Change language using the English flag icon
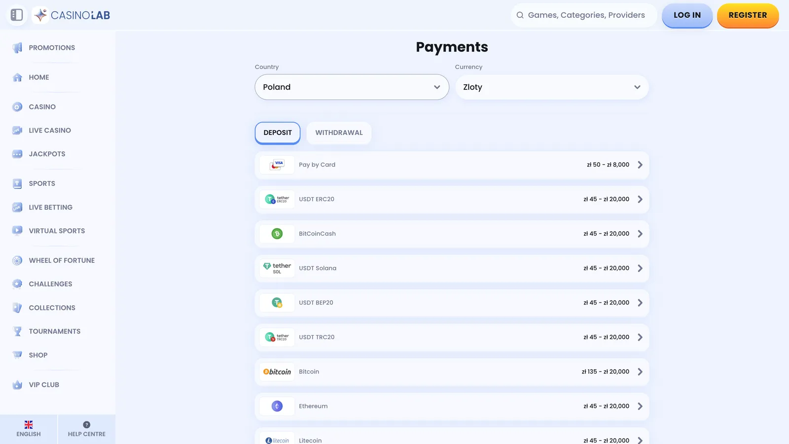Screen dimensions: 789x444 click(29, 425)
